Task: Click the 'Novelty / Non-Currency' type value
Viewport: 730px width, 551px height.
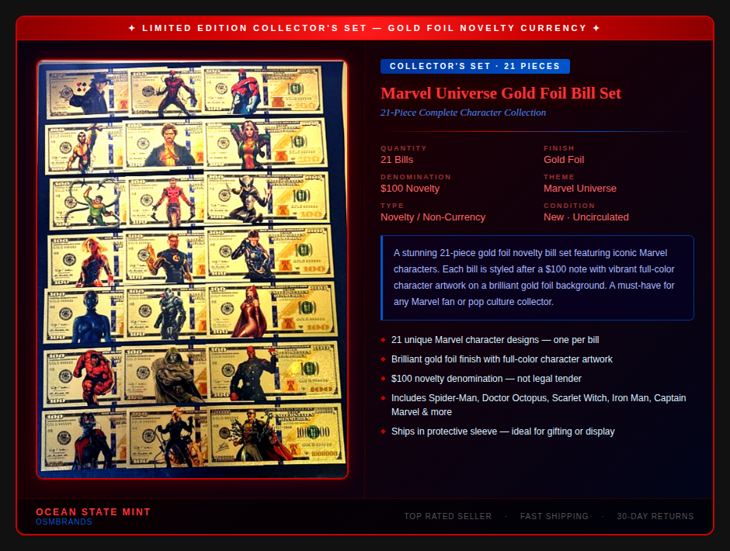Action: [x=433, y=217]
